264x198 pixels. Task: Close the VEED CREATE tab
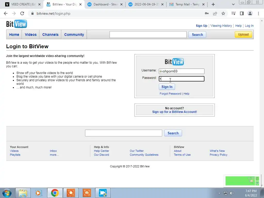point(39,4)
